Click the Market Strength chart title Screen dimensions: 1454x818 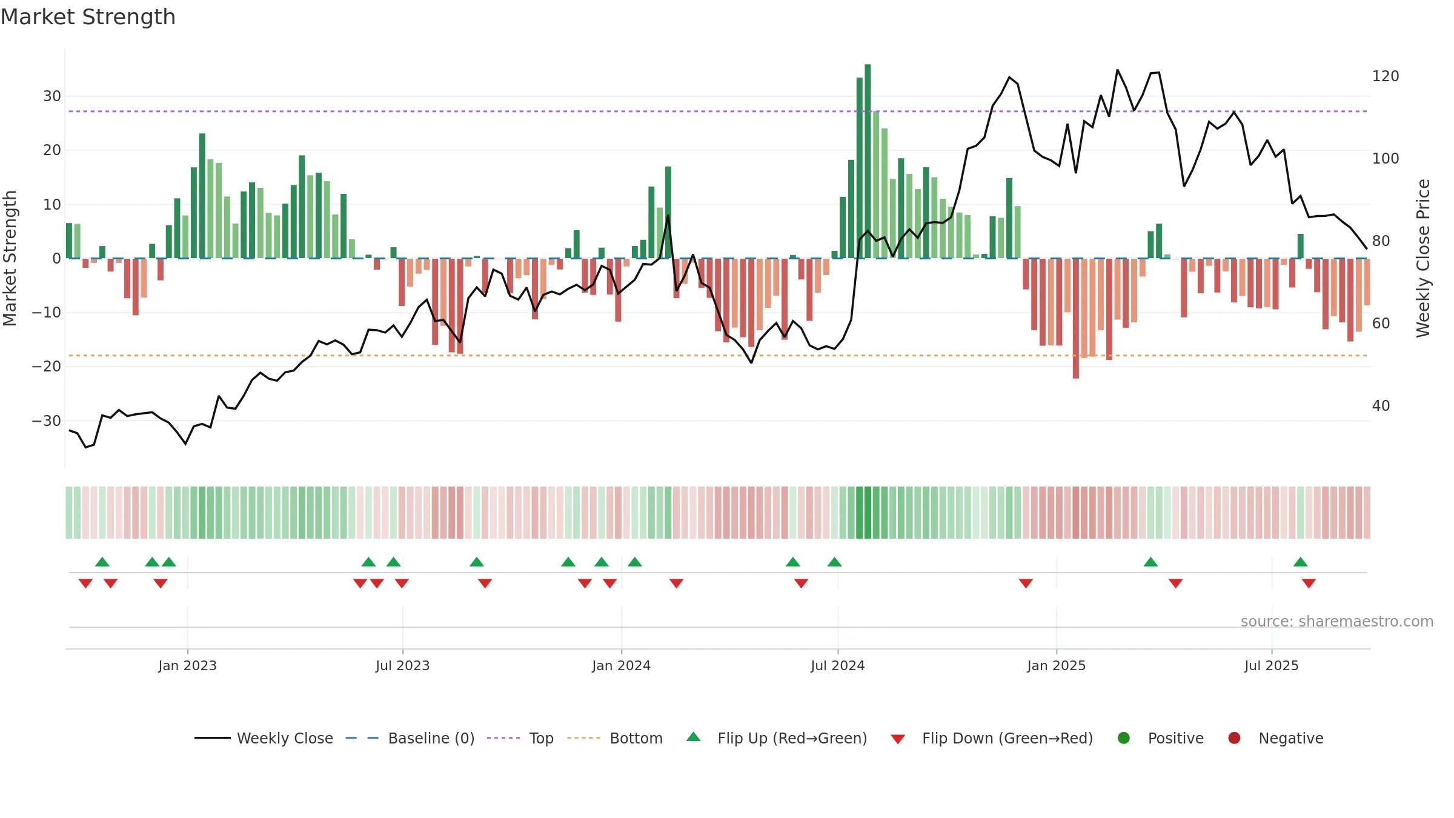tap(88, 17)
